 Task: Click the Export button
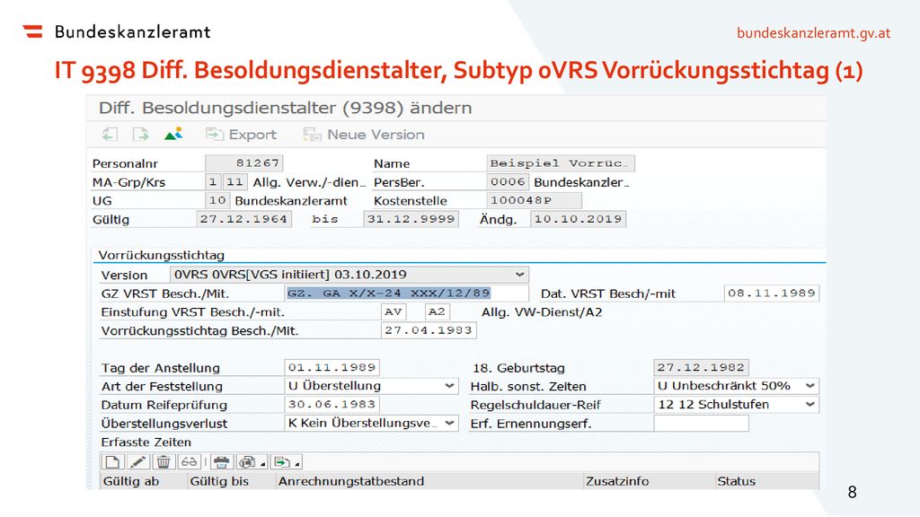click(x=241, y=135)
